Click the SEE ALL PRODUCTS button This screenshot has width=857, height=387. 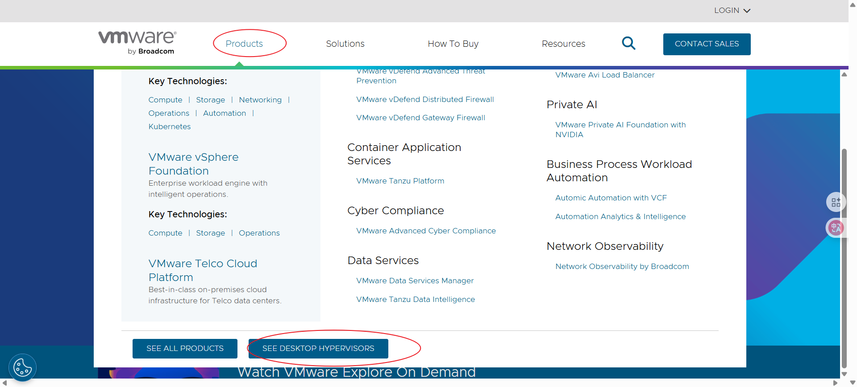tap(185, 349)
